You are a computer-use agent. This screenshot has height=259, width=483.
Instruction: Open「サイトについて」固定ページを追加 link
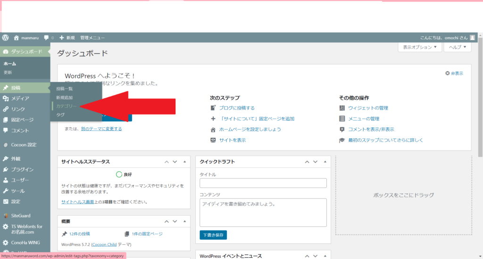pyautogui.click(x=257, y=118)
